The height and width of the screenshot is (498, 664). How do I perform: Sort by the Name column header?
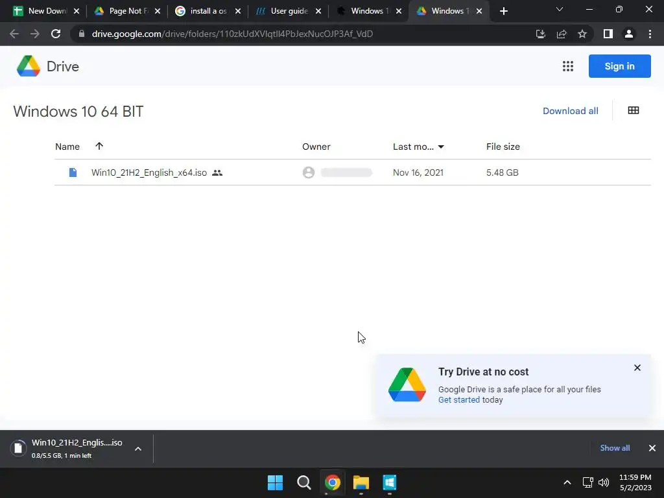coord(67,147)
